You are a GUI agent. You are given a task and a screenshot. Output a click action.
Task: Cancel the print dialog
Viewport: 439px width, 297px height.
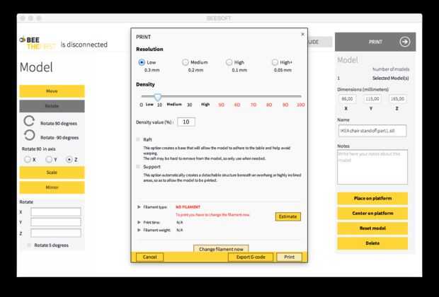click(150, 257)
